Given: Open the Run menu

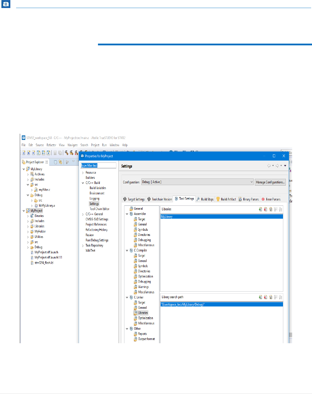Looking at the screenshot, I should pyautogui.click(x=104, y=145).
